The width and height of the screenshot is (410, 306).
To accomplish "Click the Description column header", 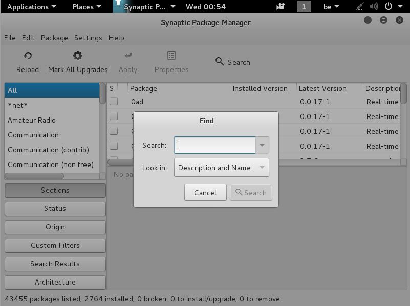I will pos(382,88).
